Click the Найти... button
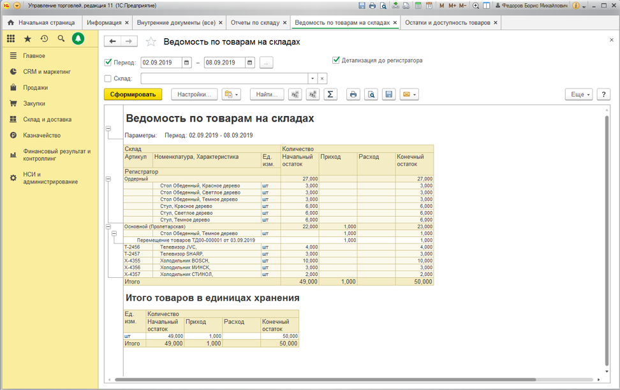This screenshot has height=390, width=620. [267, 94]
